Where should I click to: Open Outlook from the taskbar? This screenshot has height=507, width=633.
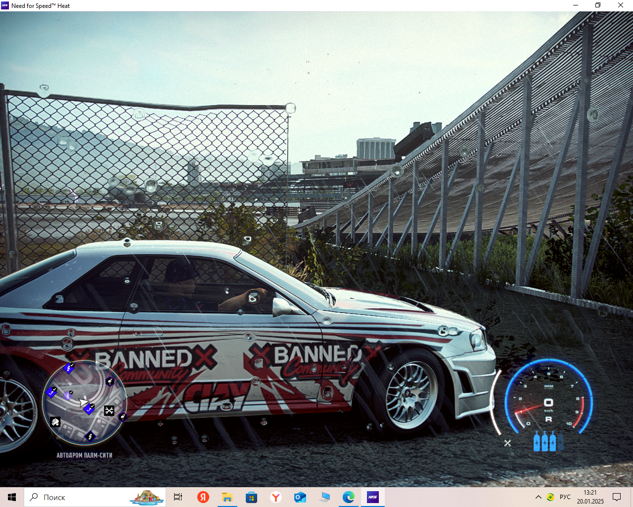(x=300, y=497)
